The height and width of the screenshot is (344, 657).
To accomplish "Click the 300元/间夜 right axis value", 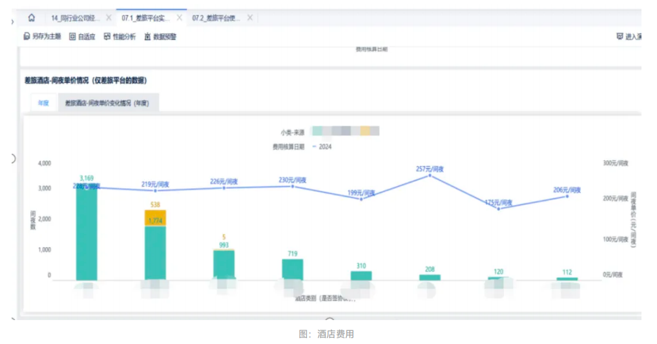I will tap(616, 163).
